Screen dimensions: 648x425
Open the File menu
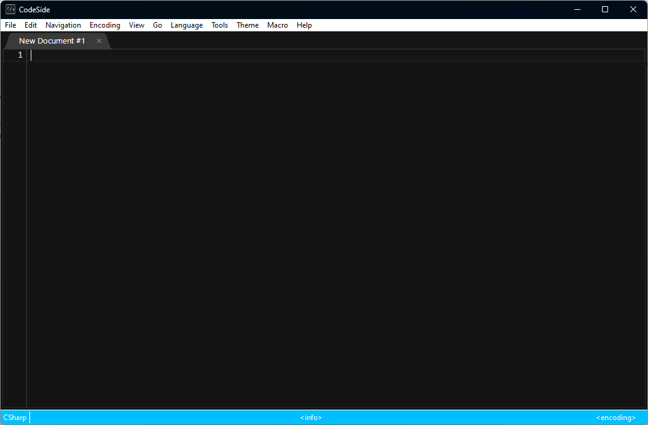pyautogui.click(x=10, y=25)
